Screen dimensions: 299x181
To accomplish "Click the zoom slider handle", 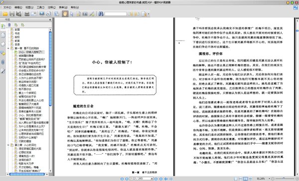I will 284,179.
